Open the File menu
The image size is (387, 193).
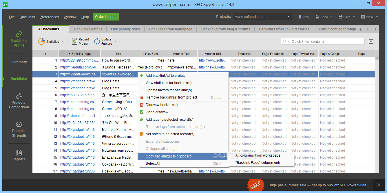[12, 17]
